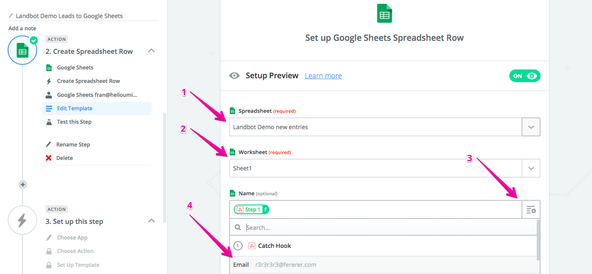Viewport: 592px width, 274px height.
Task: Click Set Up Template in step 3
Action: coord(78,265)
